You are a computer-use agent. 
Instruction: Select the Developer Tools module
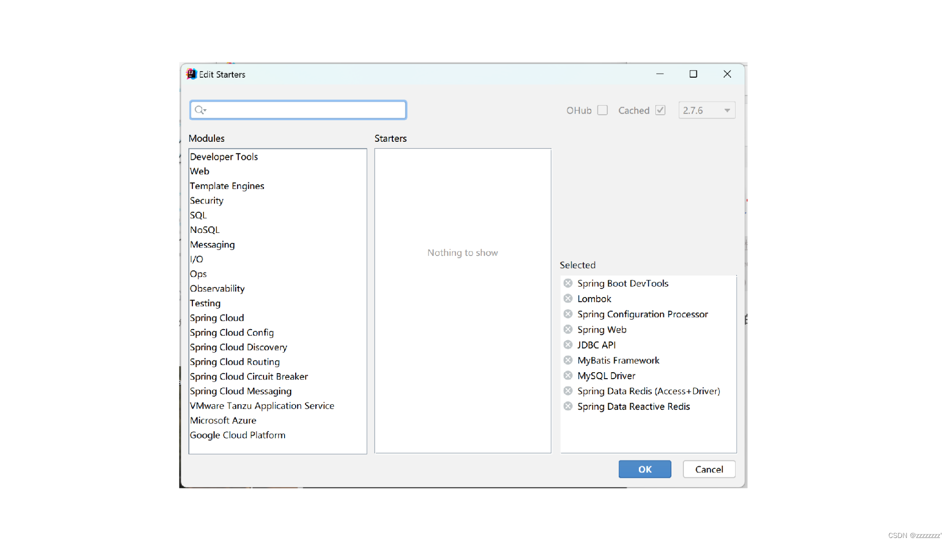278,157
